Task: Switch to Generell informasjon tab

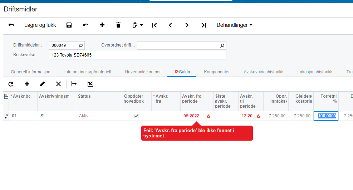Action: [x=31, y=72]
